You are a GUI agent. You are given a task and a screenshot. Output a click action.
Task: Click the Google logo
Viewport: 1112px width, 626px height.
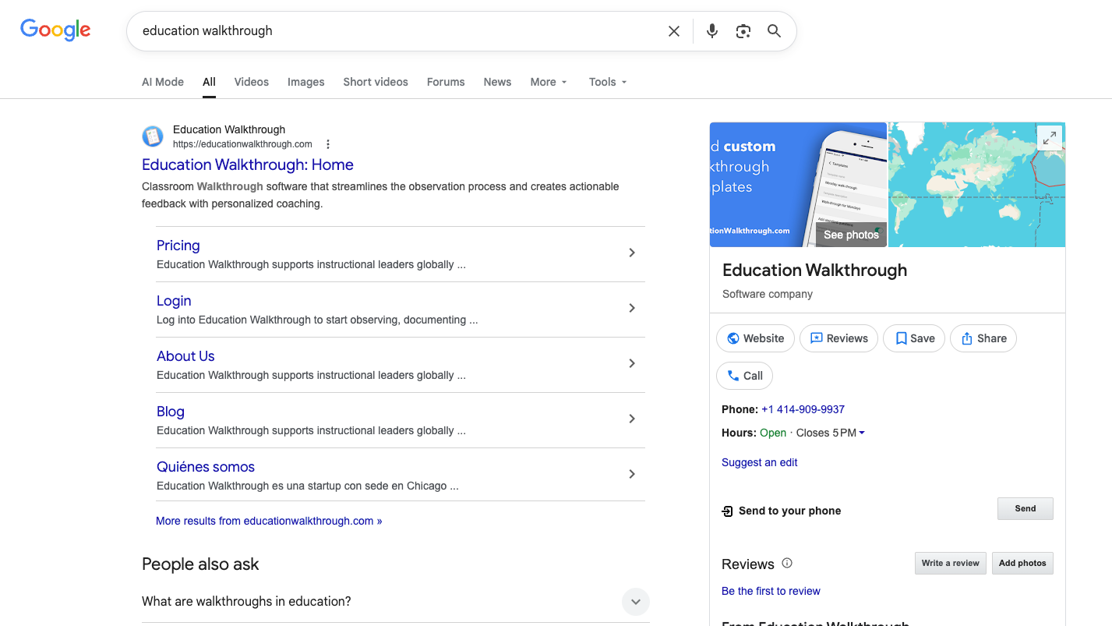[55, 30]
